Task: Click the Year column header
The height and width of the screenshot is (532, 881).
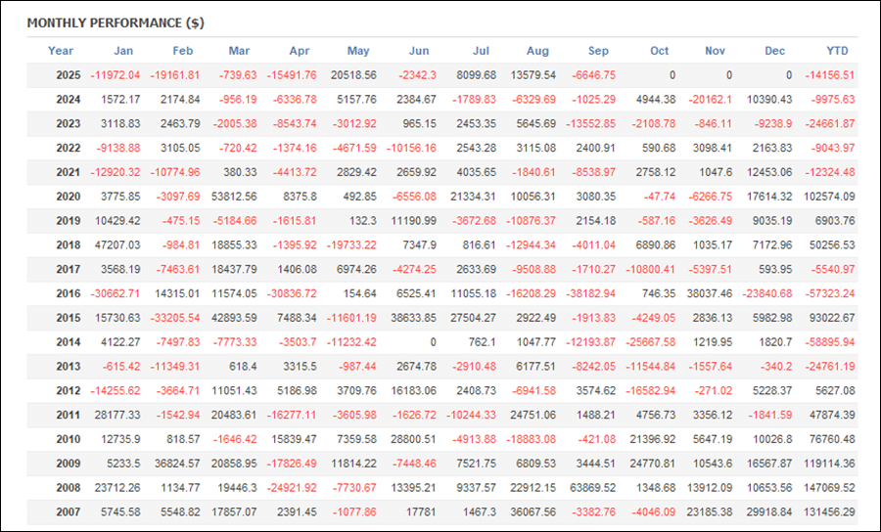Action: pyautogui.click(x=61, y=51)
